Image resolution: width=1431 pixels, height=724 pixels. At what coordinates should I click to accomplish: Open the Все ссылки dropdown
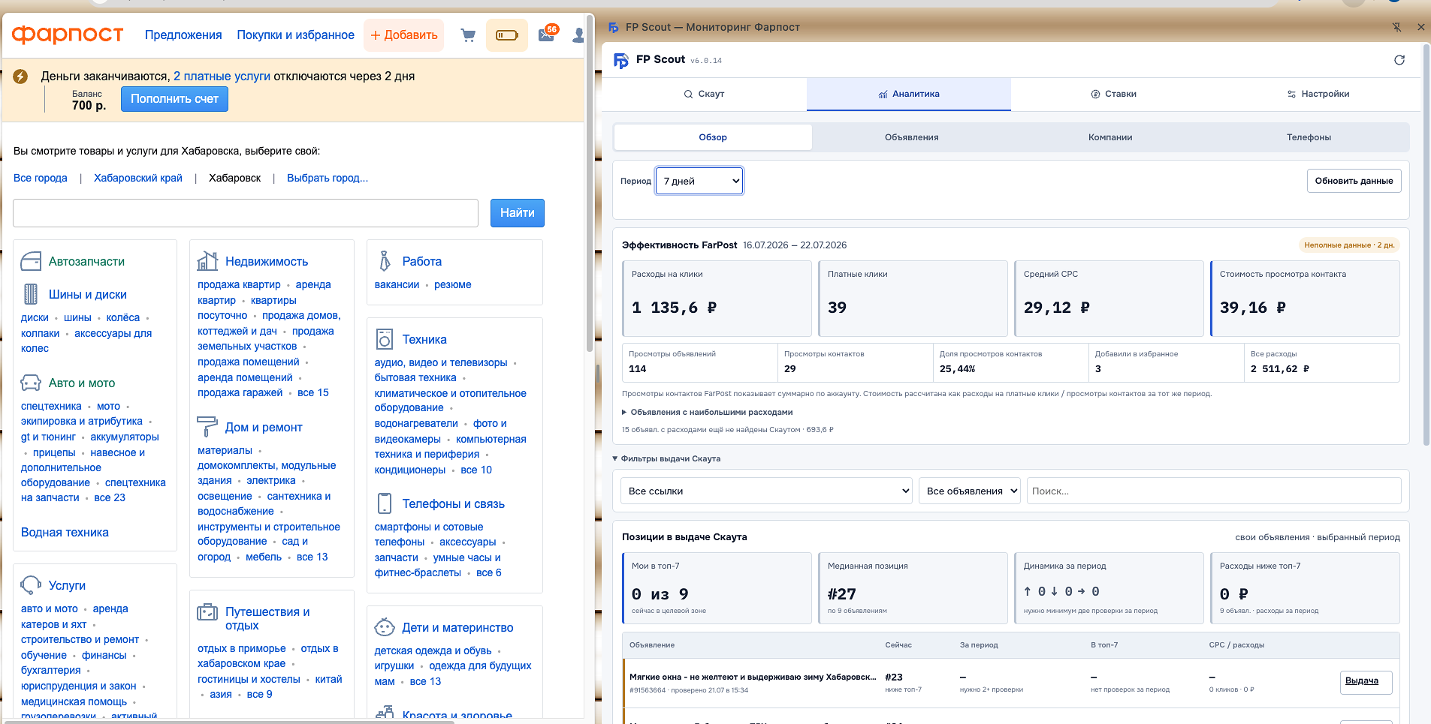766,491
